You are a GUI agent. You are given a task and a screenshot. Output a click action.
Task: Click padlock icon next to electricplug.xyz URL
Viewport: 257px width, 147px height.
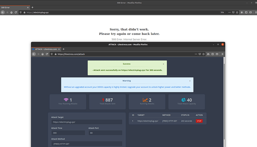[x=25, y=12]
